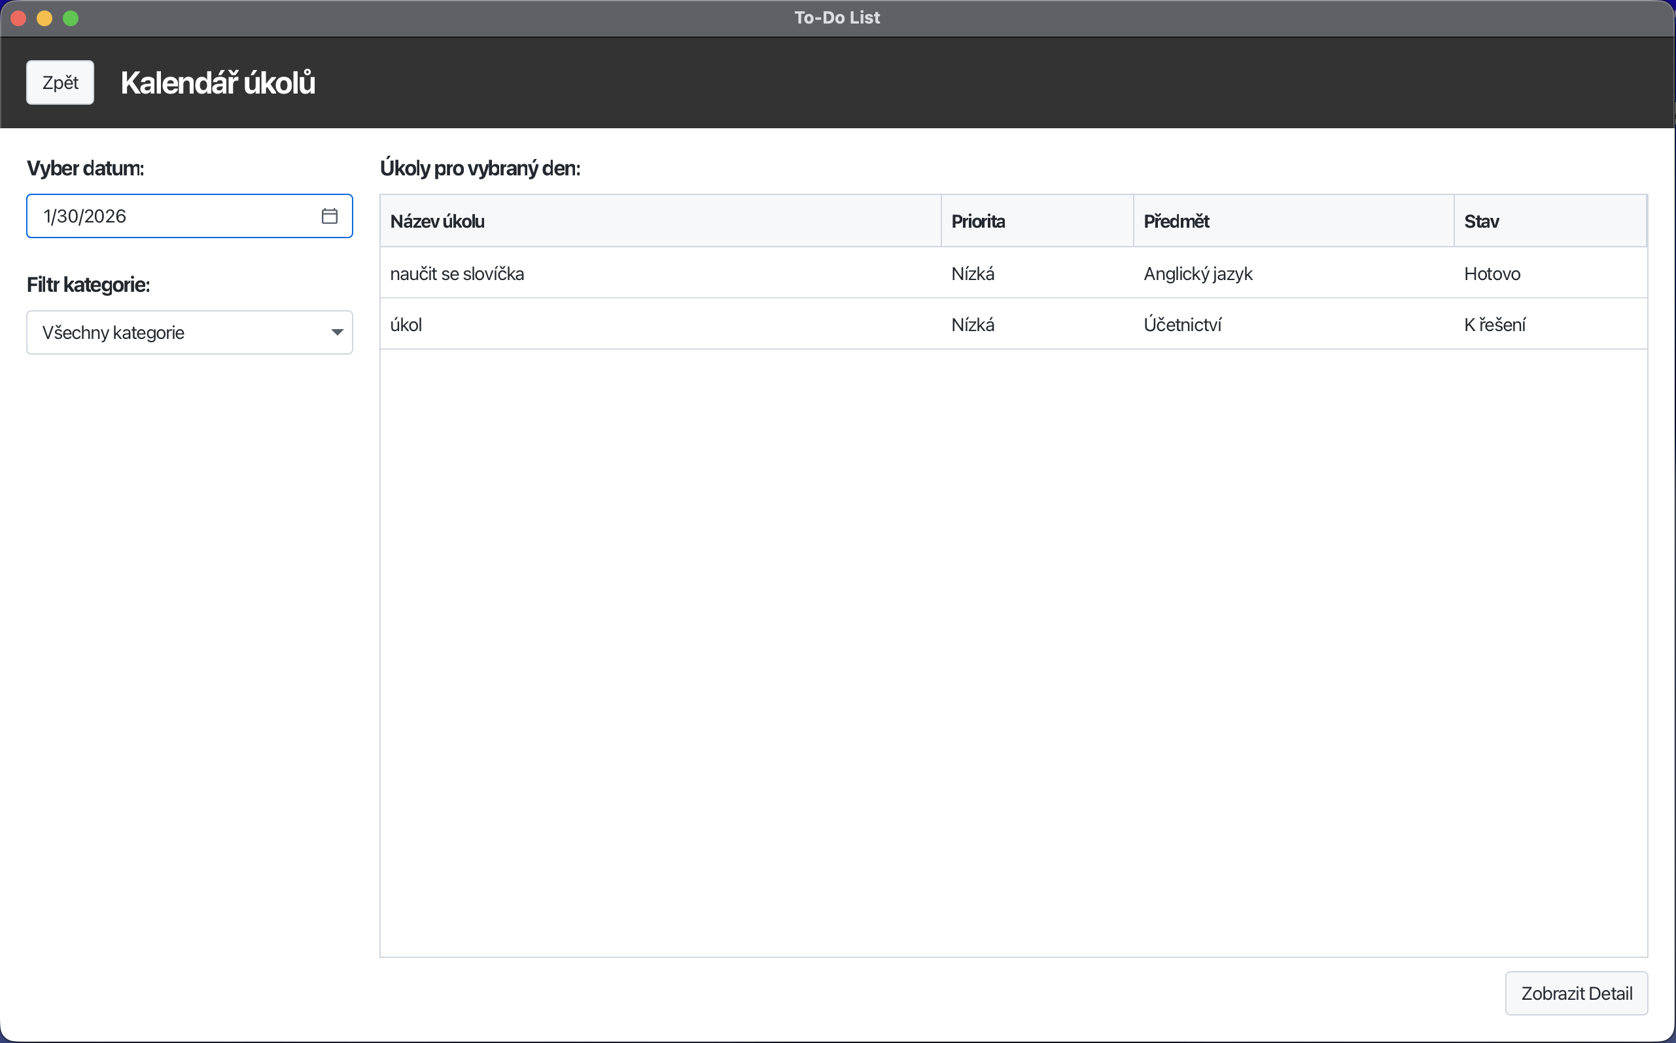The image size is (1676, 1043).
Task: Click the Účetnictví subject cell
Action: [1181, 325]
